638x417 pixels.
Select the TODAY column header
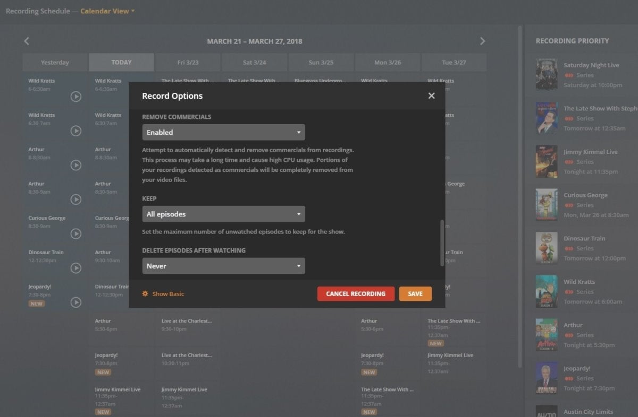[121, 62]
